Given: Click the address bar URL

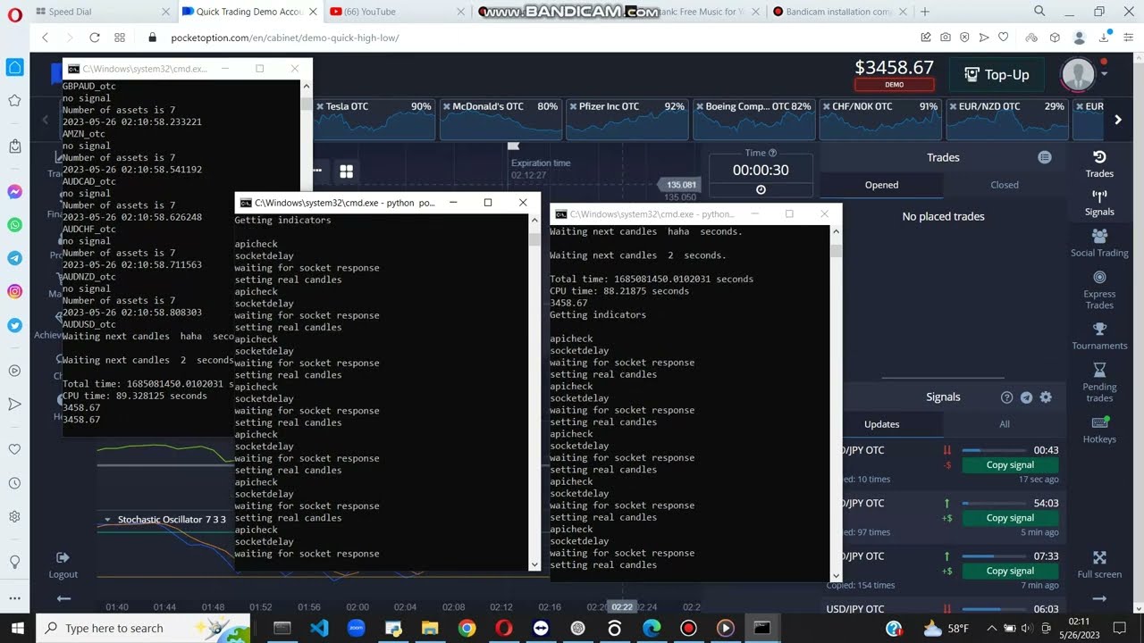Looking at the screenshot, I should pyautogui.click(x=285, y=38).
